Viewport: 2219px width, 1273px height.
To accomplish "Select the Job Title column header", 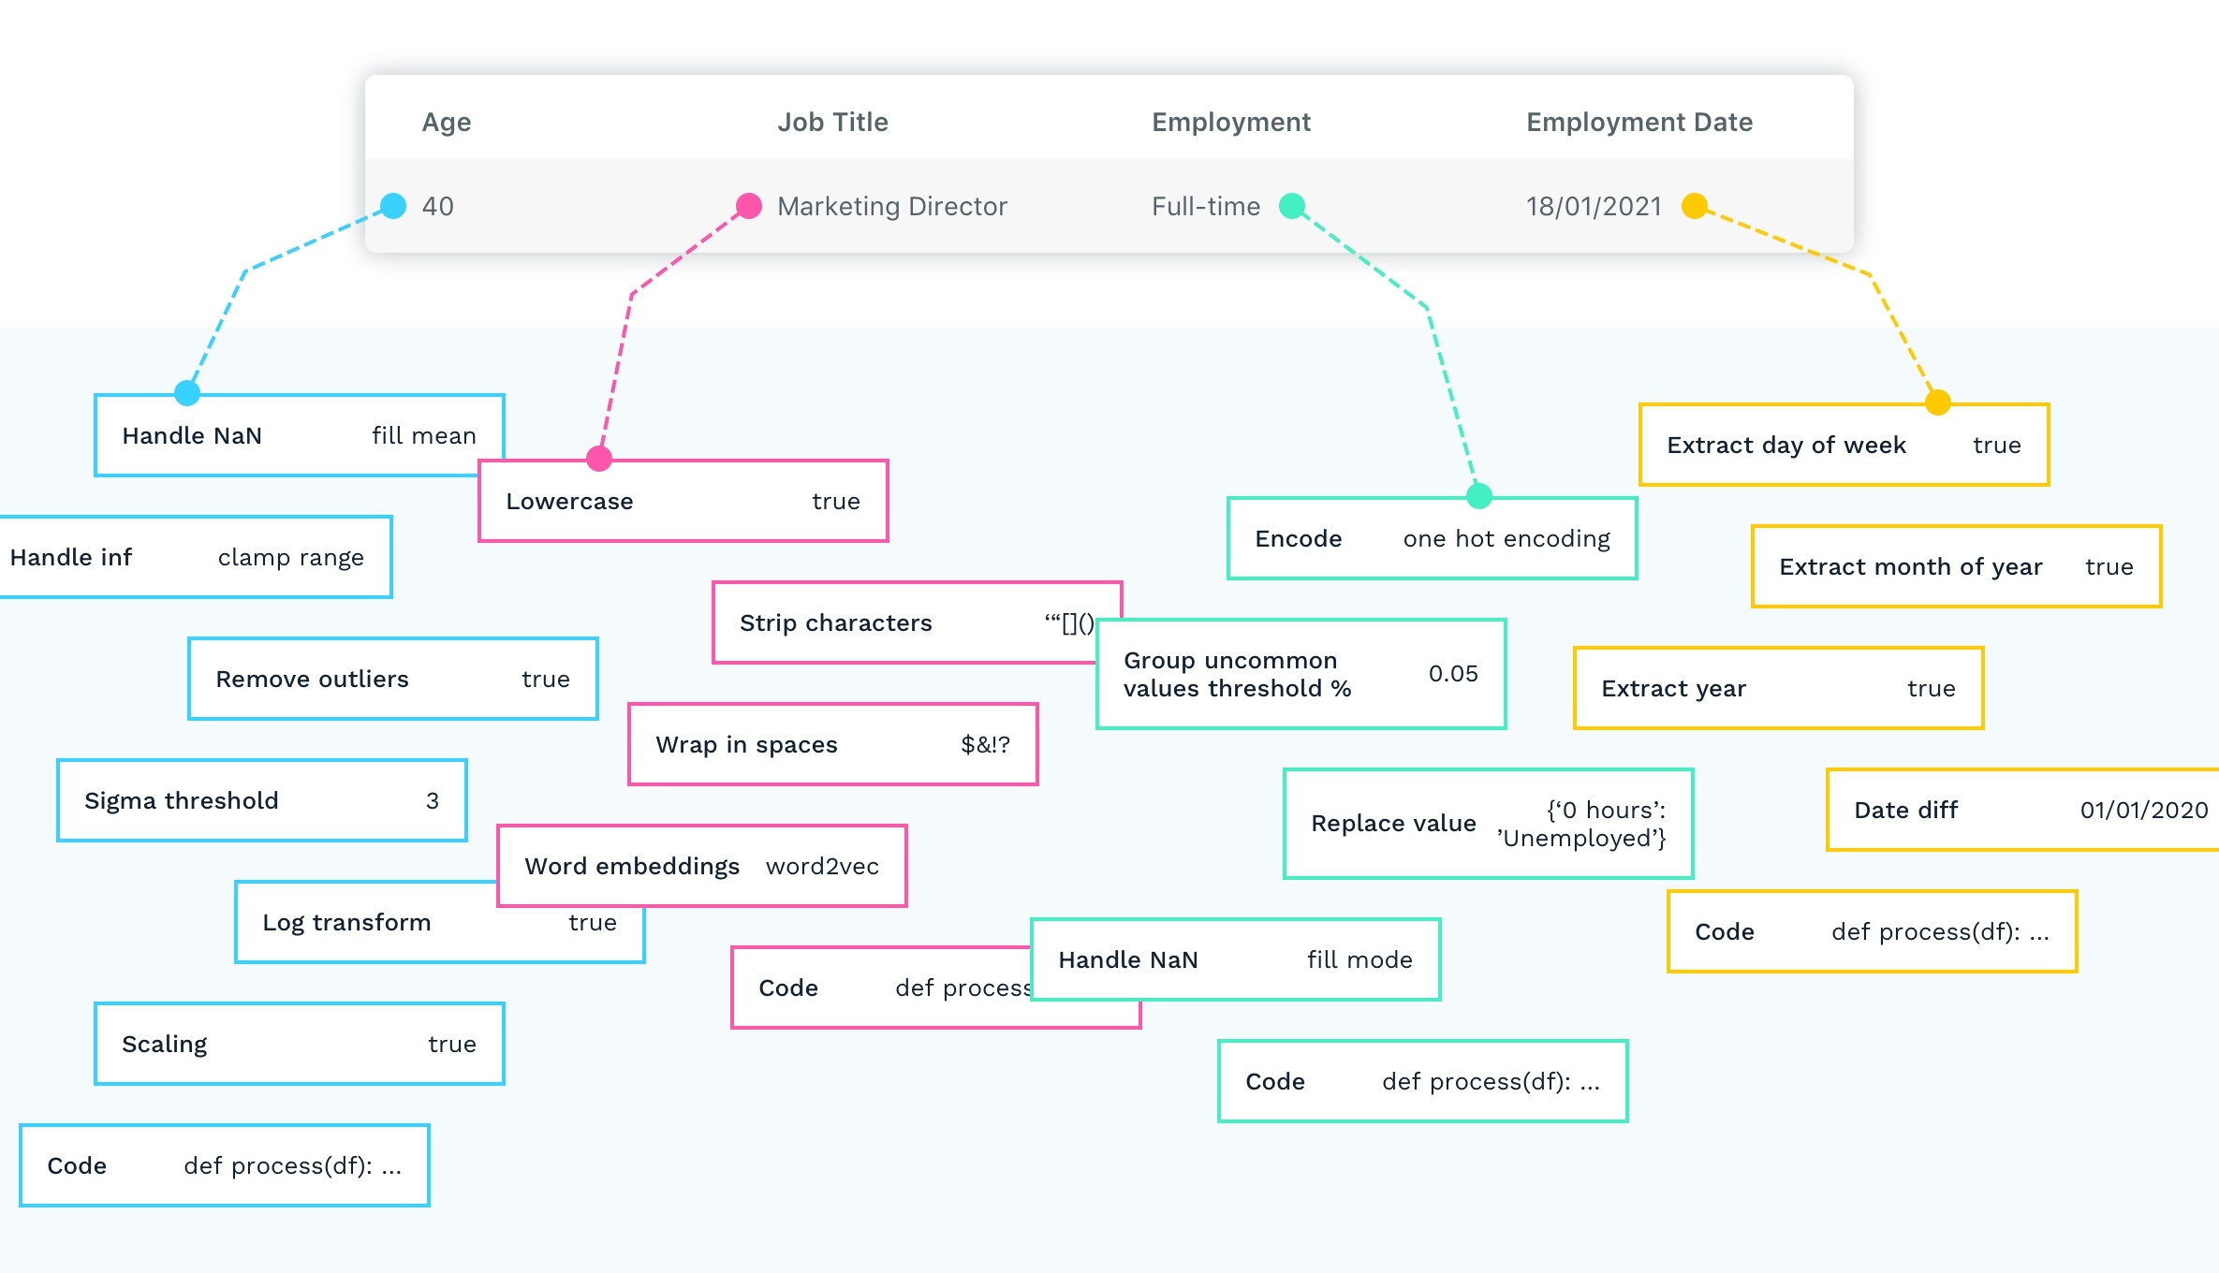I will pos(832,123).
